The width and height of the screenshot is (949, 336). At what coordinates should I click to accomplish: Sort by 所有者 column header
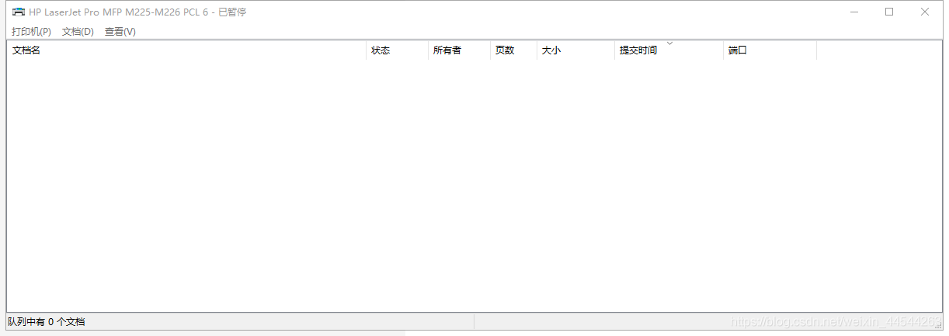pos(459,50)
